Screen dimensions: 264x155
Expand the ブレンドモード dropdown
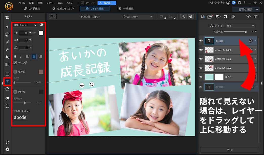point(240,26)
